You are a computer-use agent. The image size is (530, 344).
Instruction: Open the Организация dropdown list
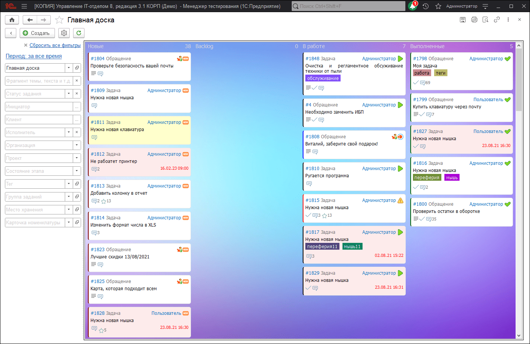(x=77, y=145)
